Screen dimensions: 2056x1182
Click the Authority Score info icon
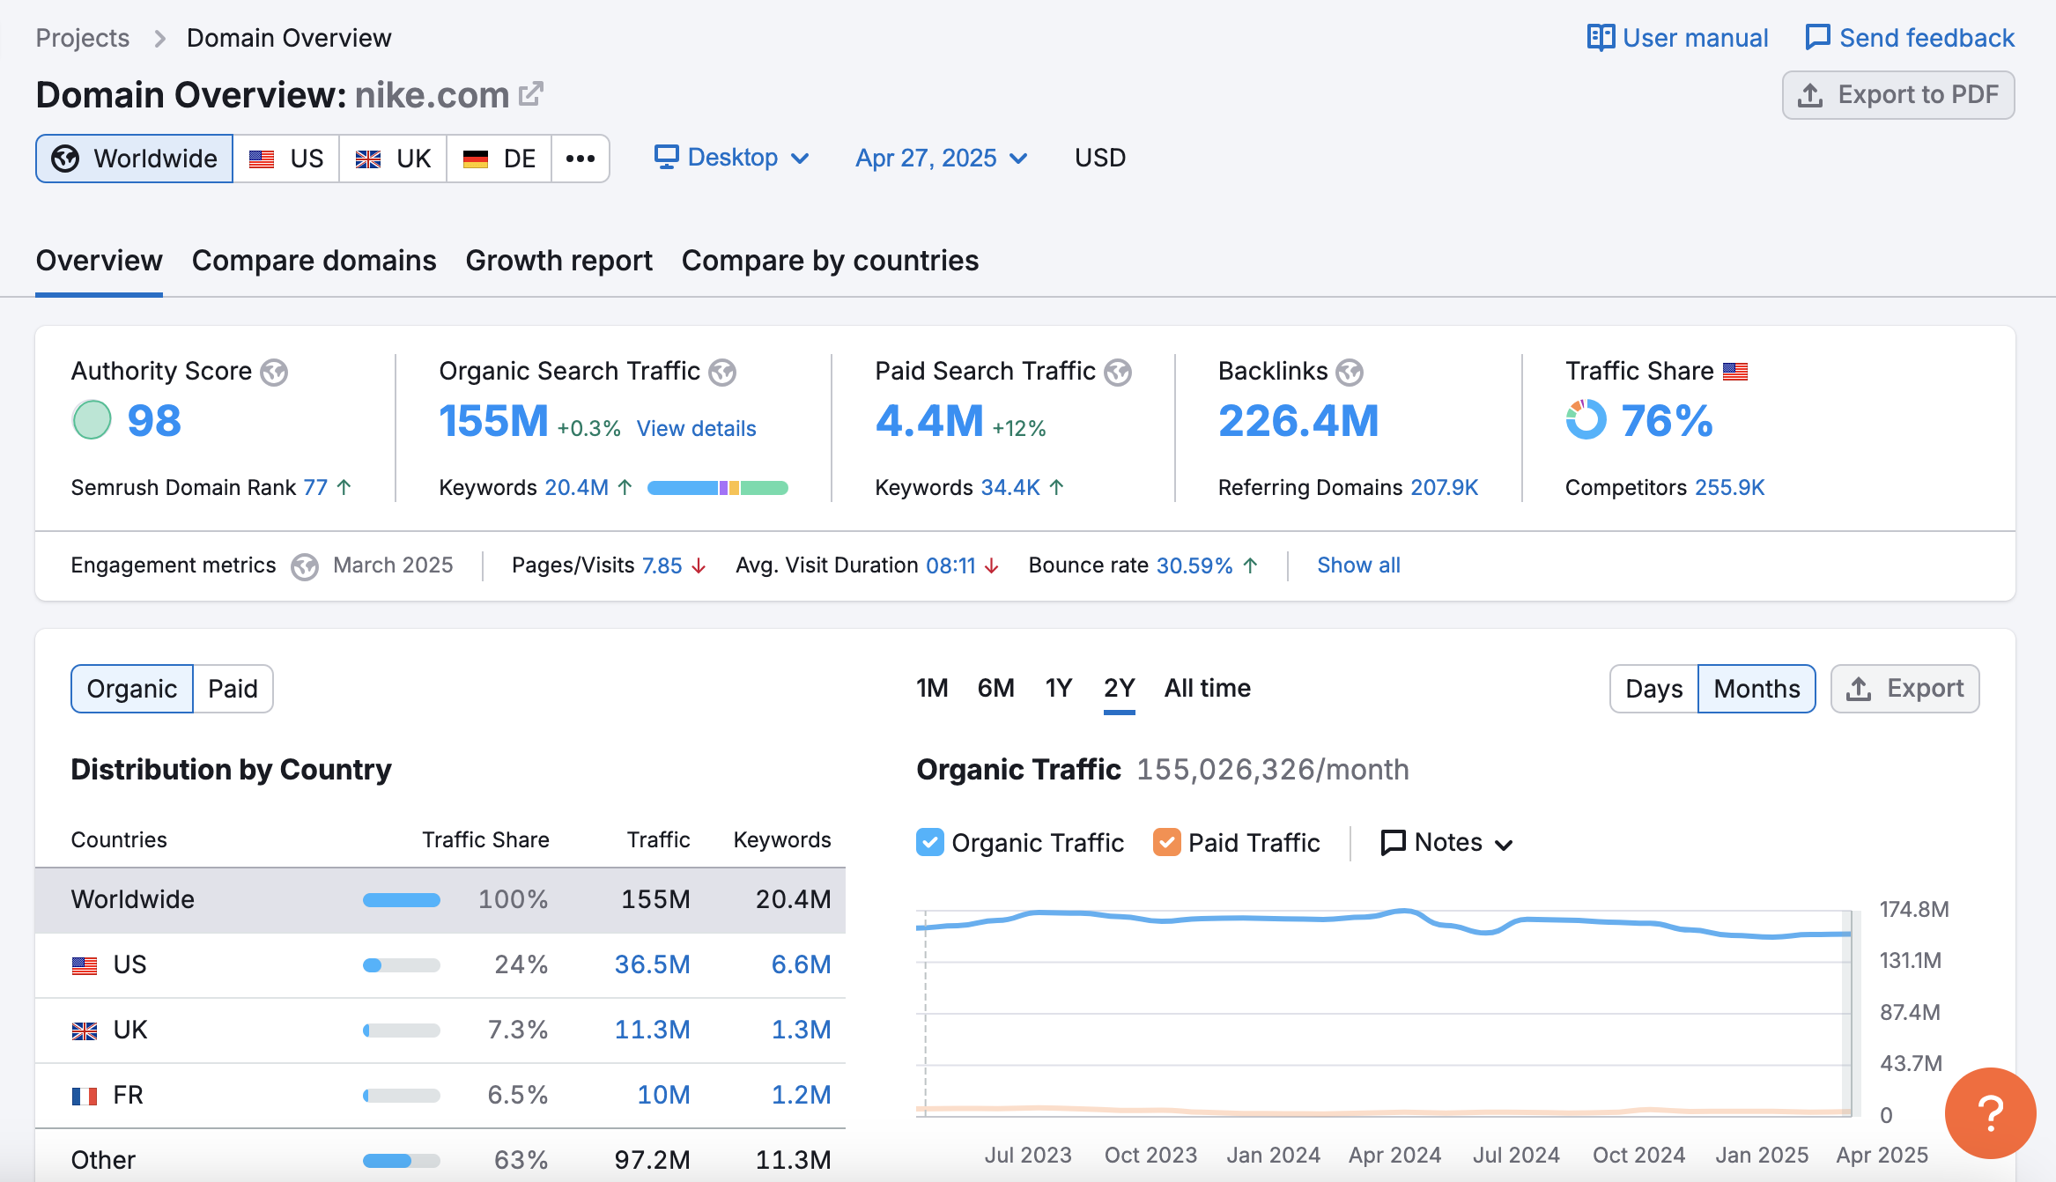(x=275, y=373)
